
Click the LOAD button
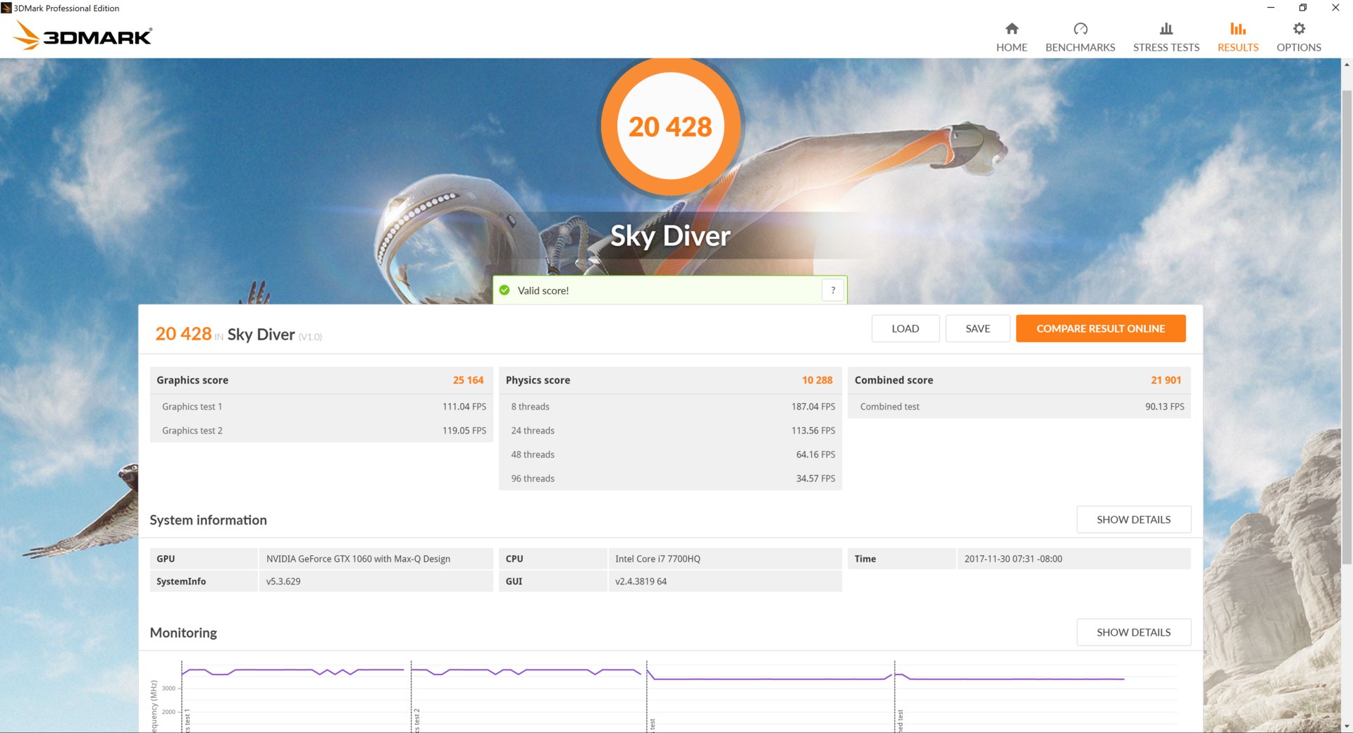[x=906, y=328]
